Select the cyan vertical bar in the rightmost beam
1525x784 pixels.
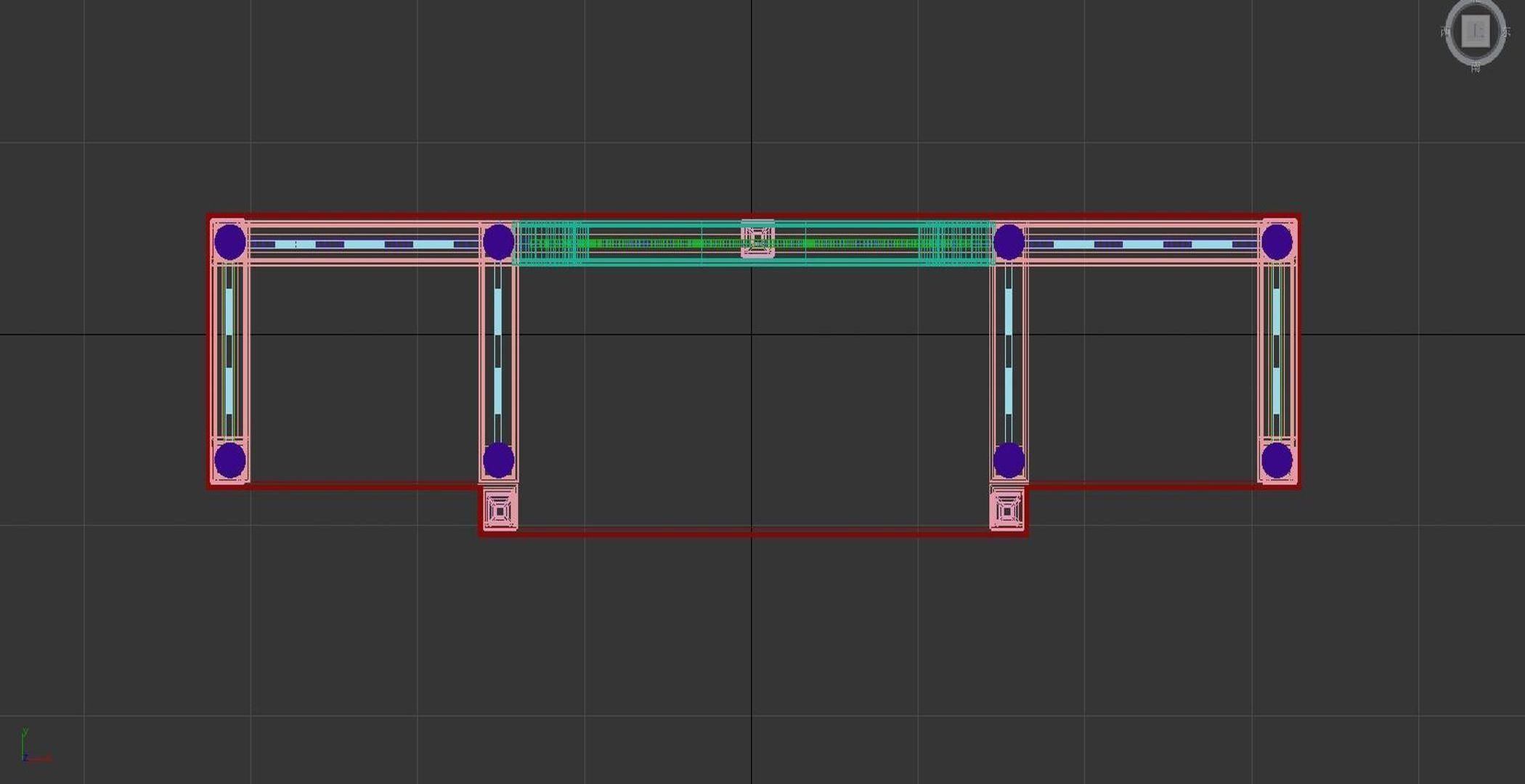1277,312
